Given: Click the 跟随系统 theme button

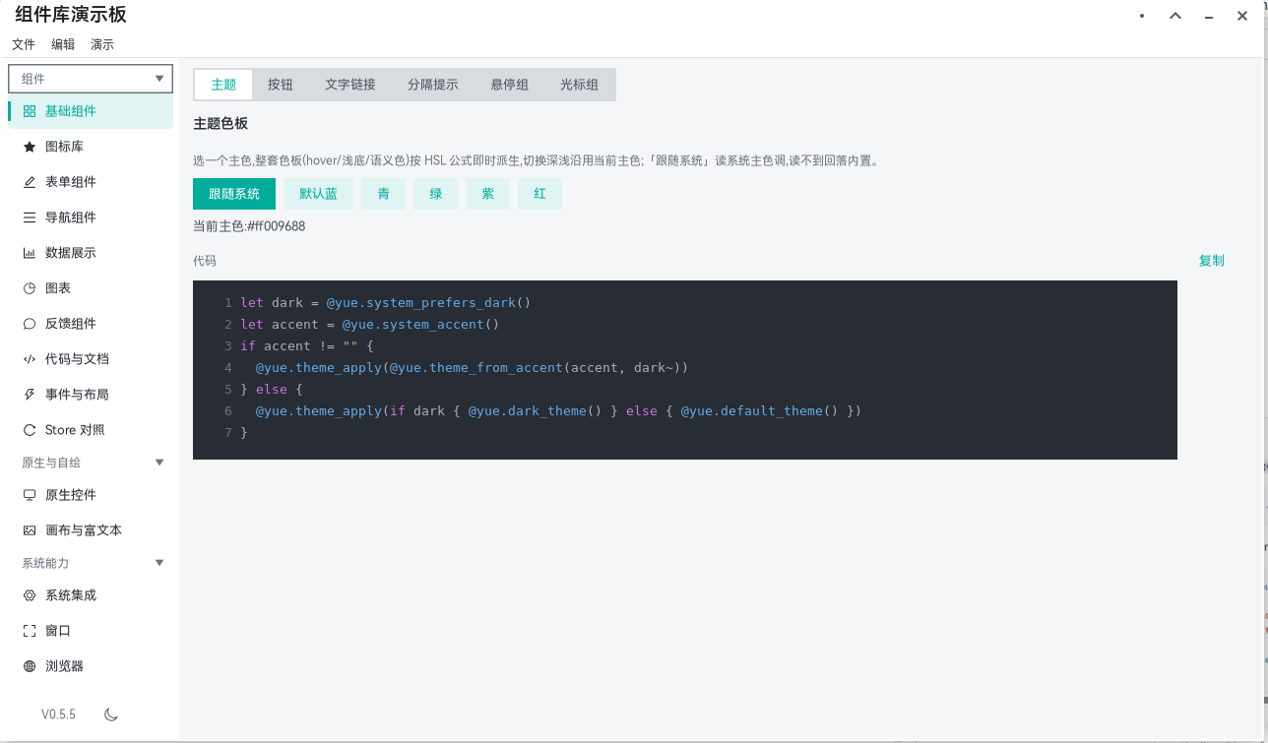Looking at the screenshot, I should (x=234, y=194).
